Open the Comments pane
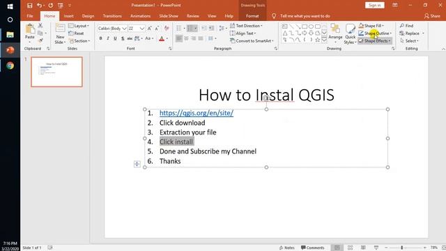Image resolution: width=446 pixels, height=251 pixels. tap(312, 248)
